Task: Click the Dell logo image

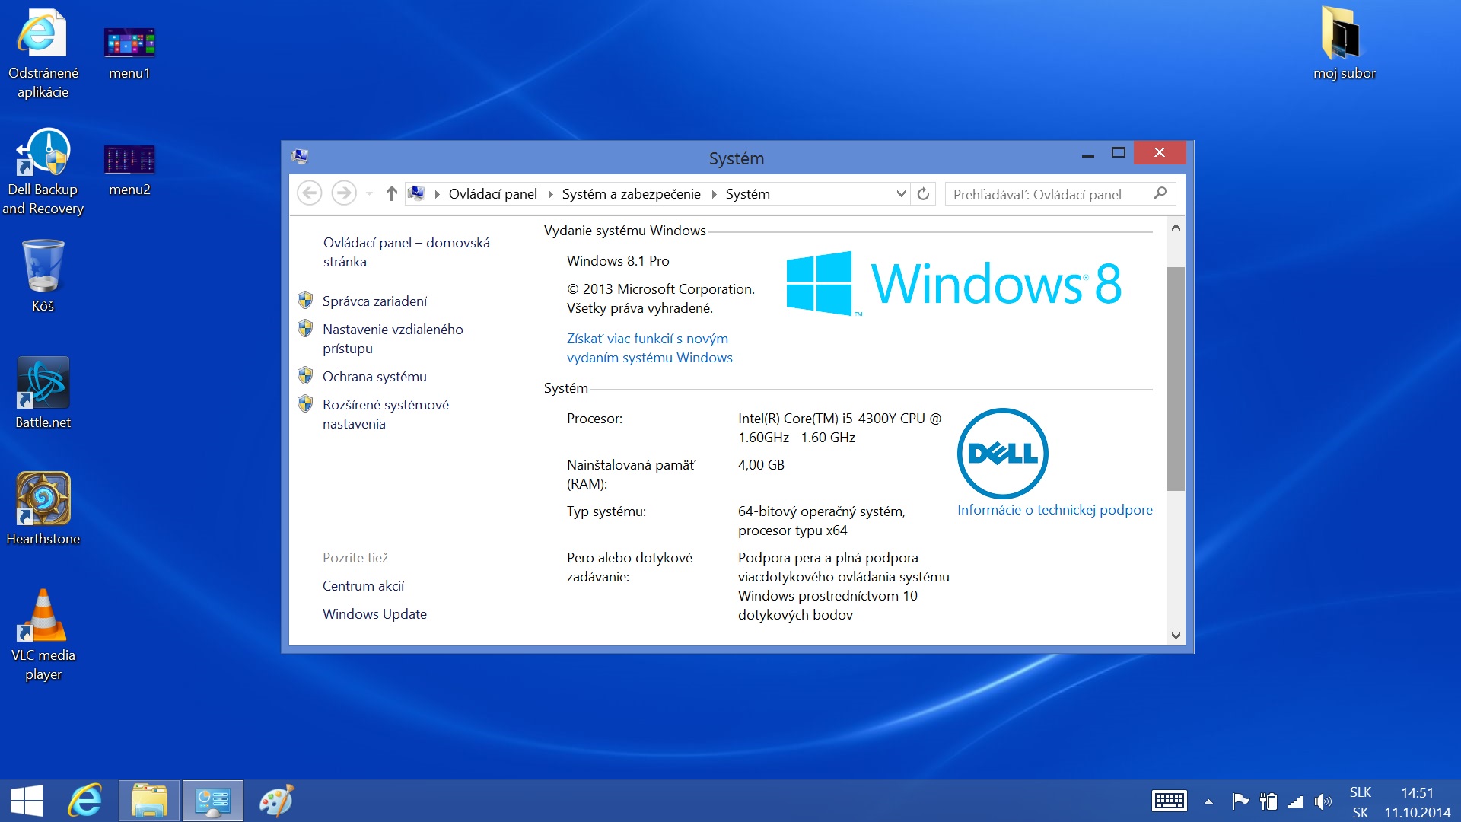Action: [1002, 454]
